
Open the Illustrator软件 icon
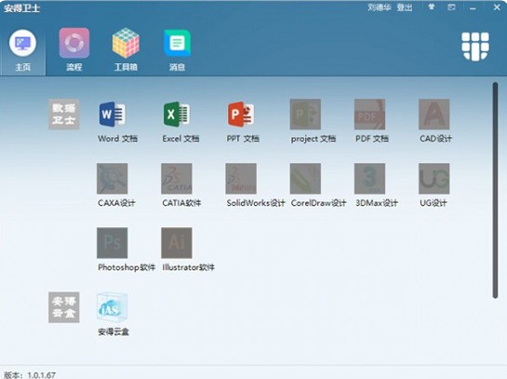coord(176,243)
